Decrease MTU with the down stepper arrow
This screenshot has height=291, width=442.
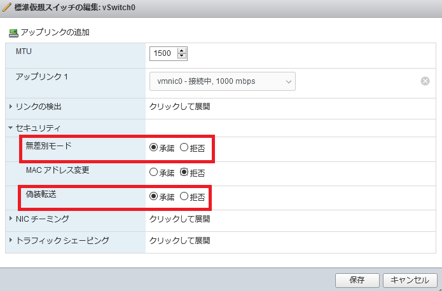(182, 56)
